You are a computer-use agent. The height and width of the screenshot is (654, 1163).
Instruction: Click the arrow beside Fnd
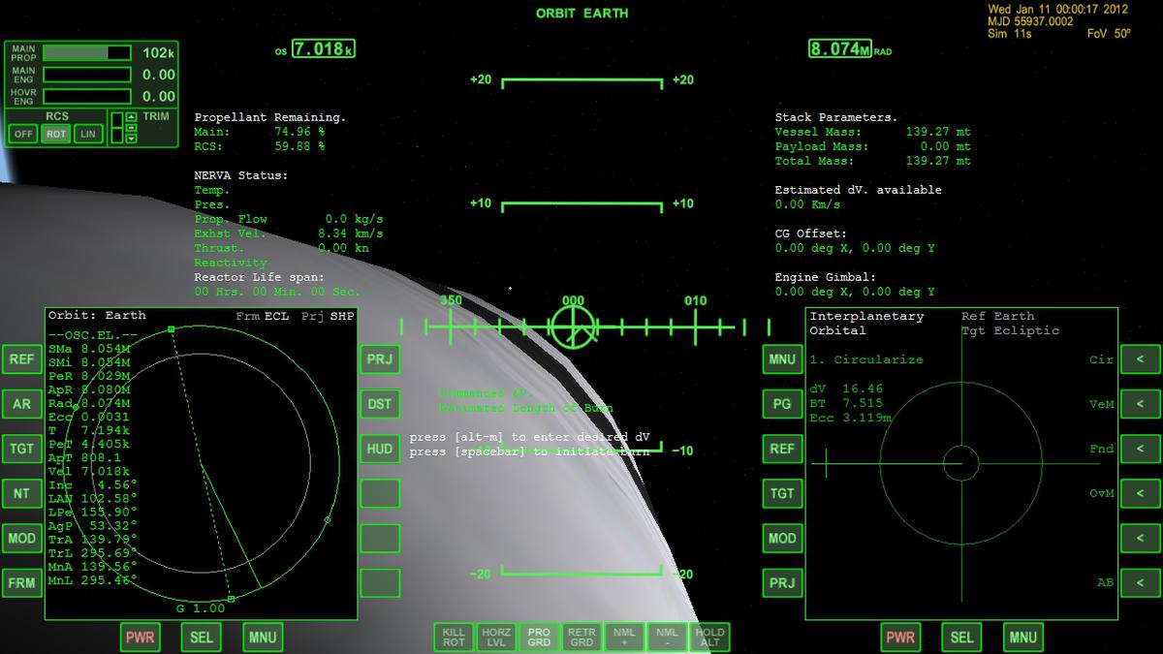(x=1141, y=449)
